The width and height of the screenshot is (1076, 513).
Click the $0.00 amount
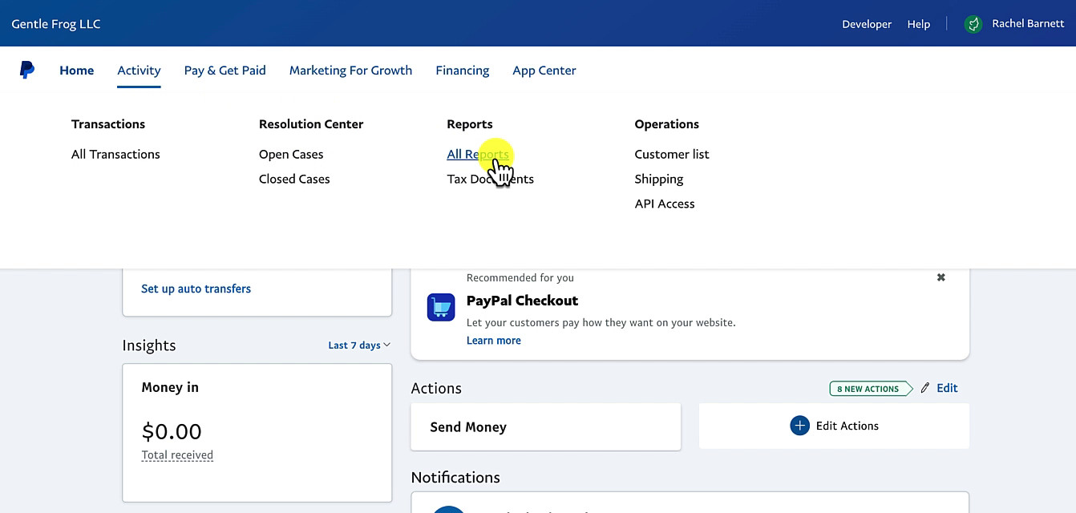pyautogui.click(x=172, y=431)
